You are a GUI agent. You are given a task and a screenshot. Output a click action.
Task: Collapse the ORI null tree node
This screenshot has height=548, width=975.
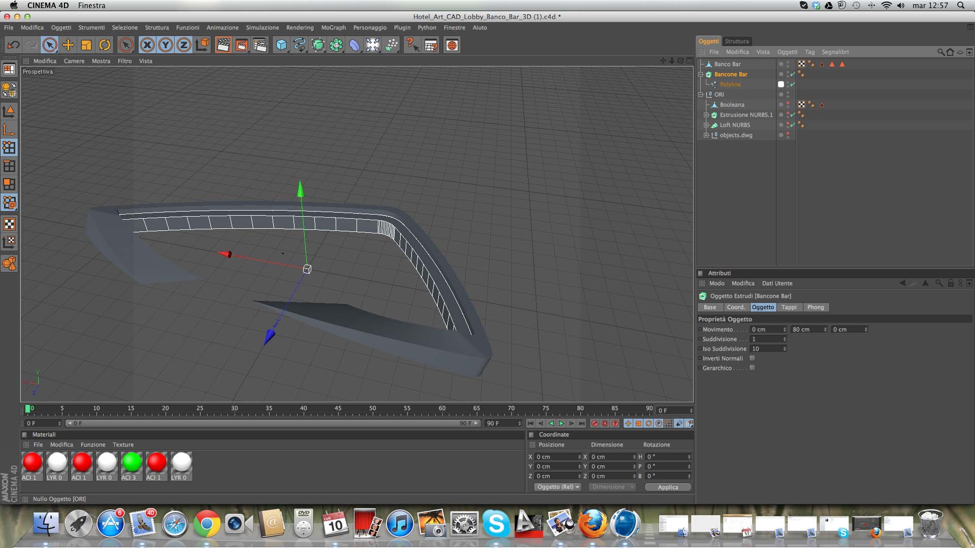coord(701,94)
